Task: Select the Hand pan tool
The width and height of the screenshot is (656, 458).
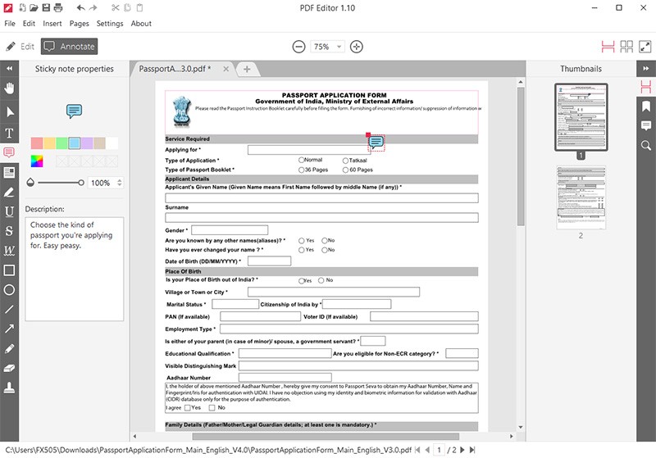Action: [x=9, y=88]
